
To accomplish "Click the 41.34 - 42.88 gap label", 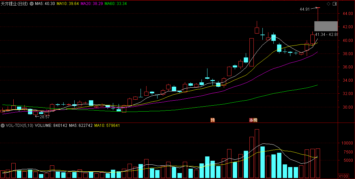I will pos(326,34).
